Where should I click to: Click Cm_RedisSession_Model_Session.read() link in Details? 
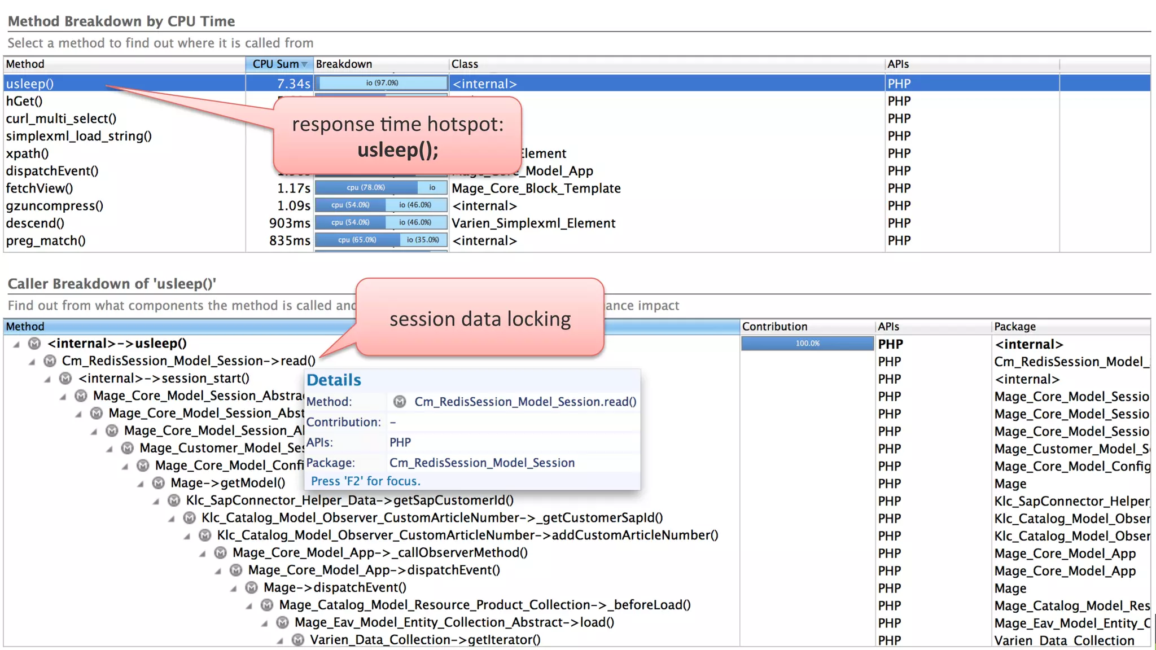(525, 402)
